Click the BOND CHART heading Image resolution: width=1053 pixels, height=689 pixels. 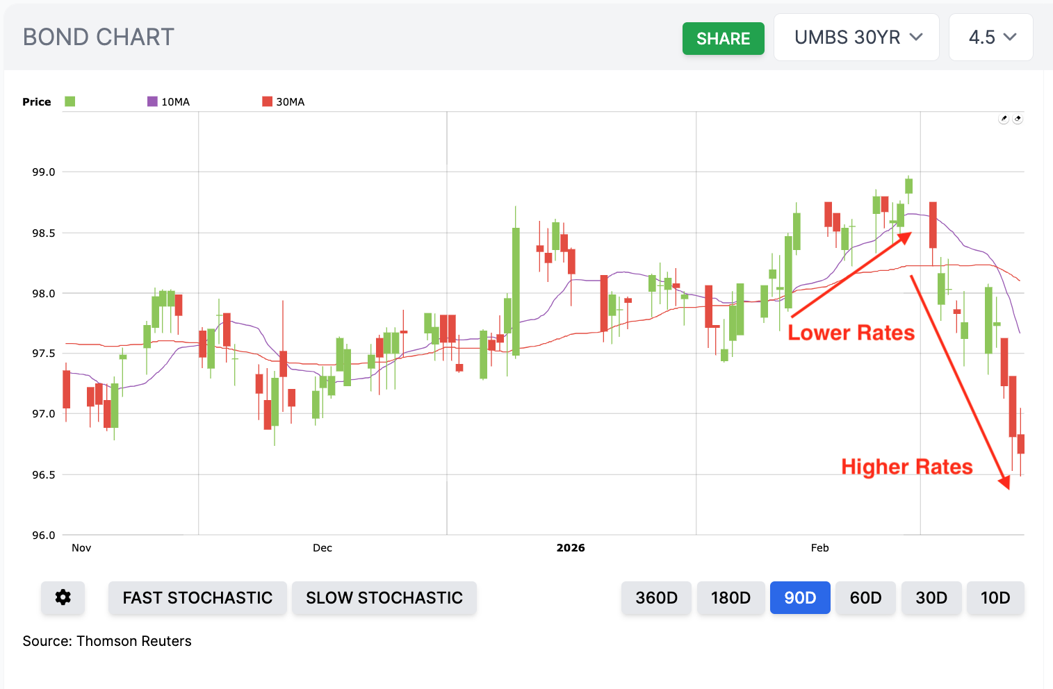99,37
